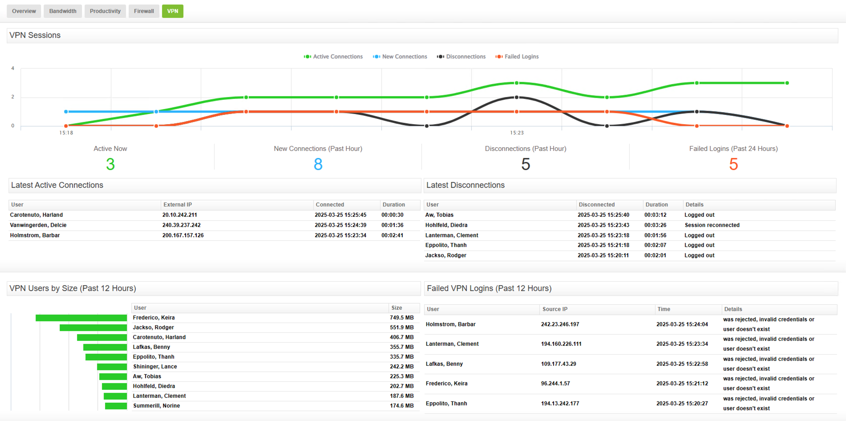Sort Latest Active Connections by User column
Image resolution: width=846 pixels, height=421 pixels.
tap(17, 204)
